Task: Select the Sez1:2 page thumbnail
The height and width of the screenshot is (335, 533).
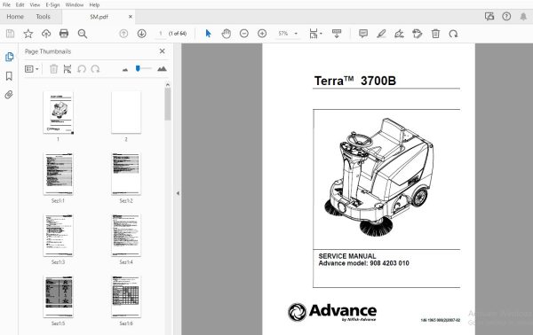Action: coord(126,174)
